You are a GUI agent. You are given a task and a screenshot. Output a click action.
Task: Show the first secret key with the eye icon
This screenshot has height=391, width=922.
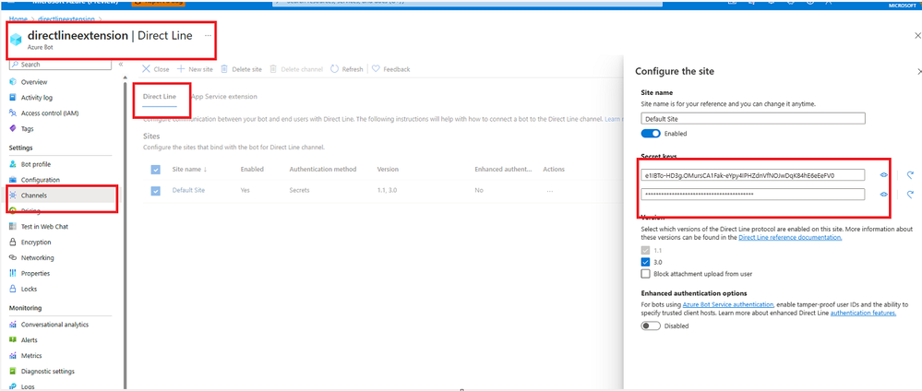point(883,175)
